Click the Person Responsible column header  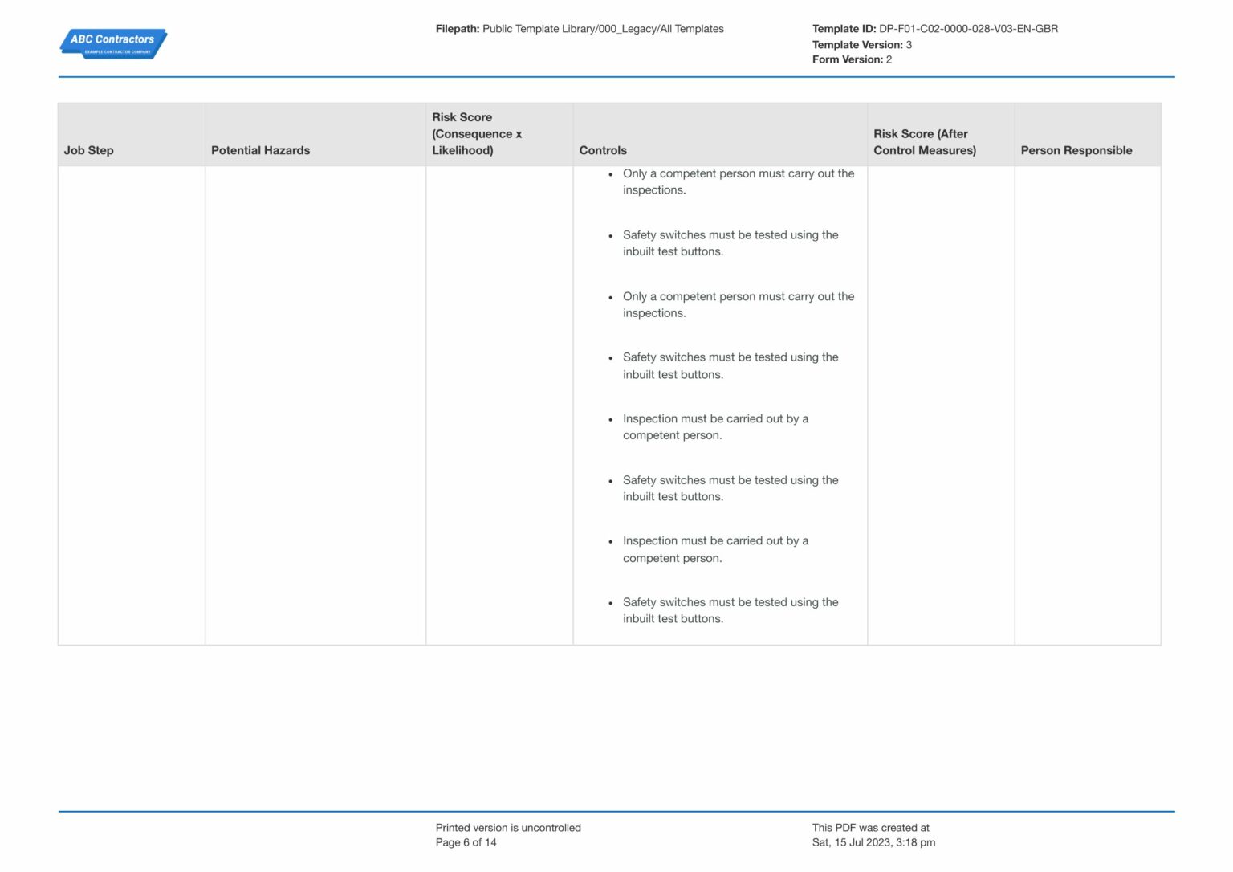(x=1076, y=150)
